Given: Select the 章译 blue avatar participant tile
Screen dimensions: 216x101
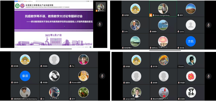Looking at the screenshot, I should (25, 76).
